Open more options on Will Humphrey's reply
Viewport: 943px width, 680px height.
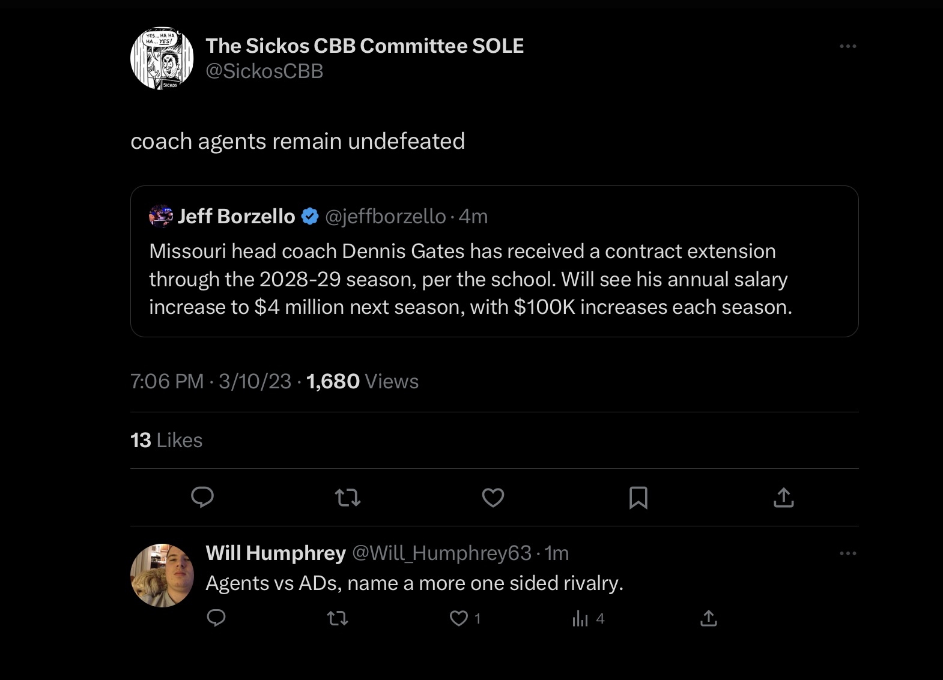coord(847,553)
